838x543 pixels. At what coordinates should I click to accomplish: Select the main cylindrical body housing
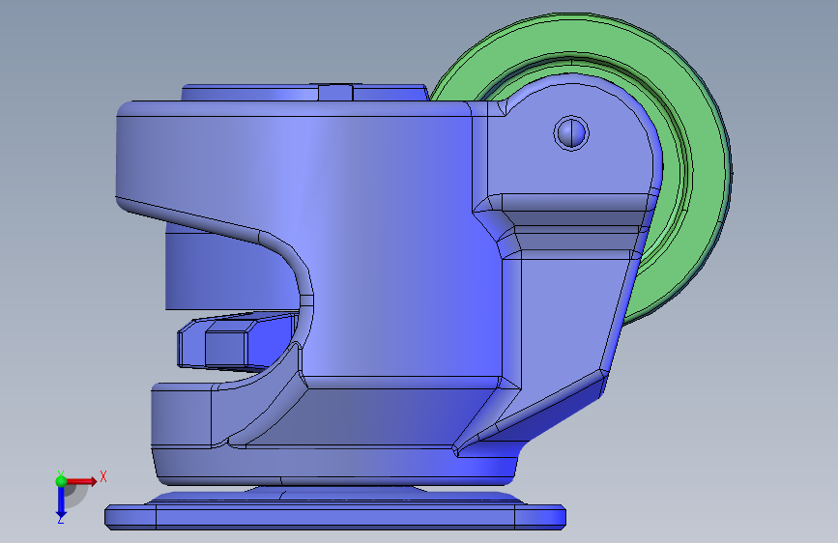[374, 241]
